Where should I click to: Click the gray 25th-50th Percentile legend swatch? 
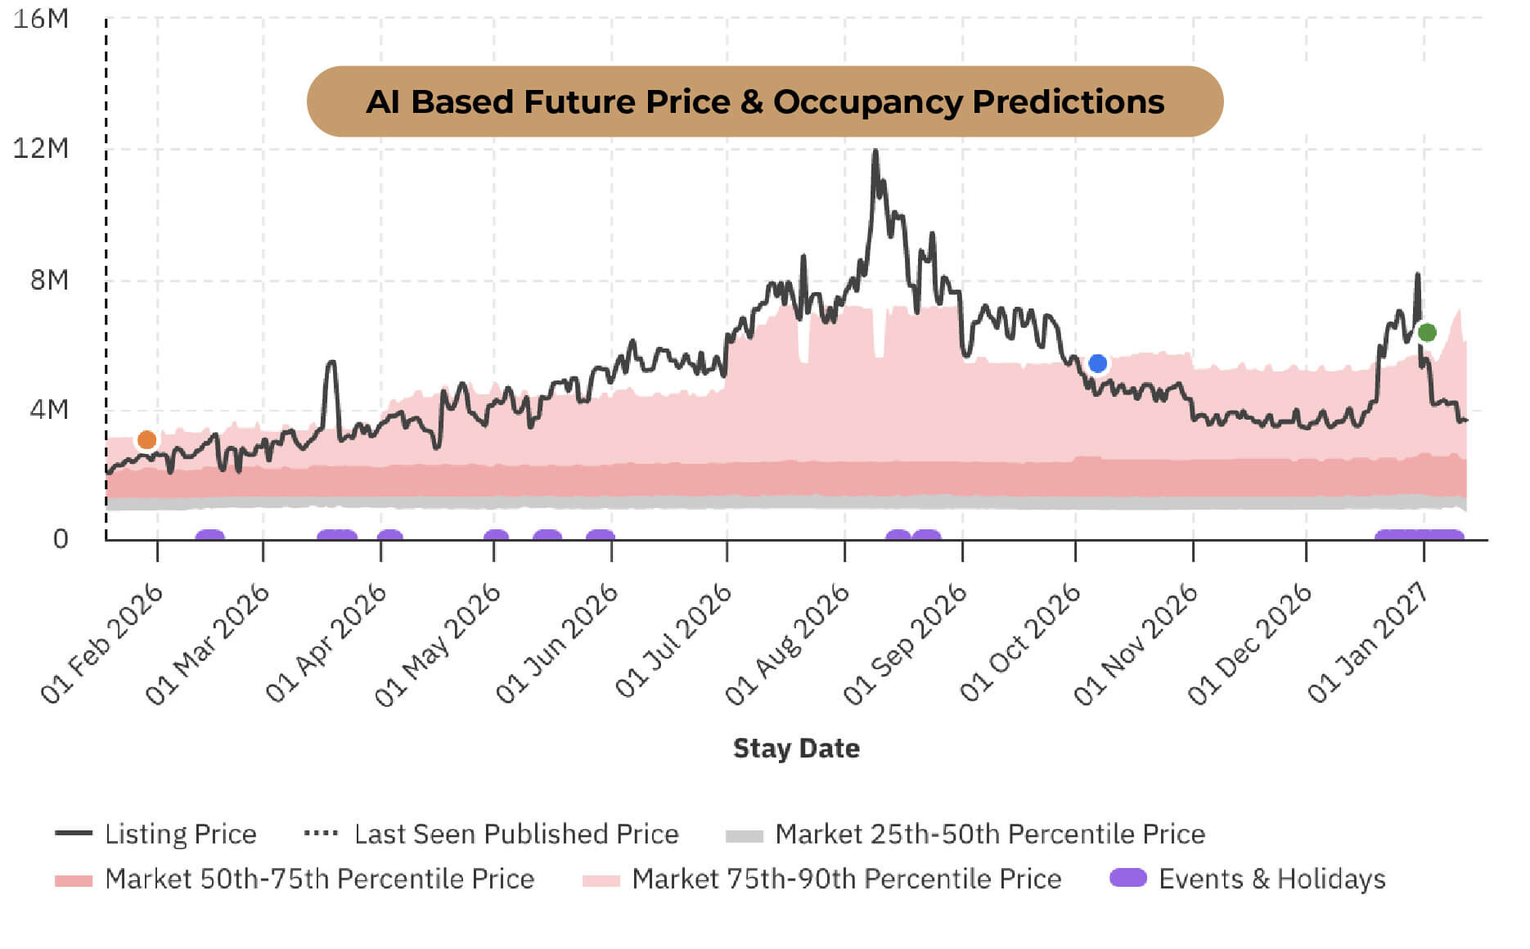click(x=744, y=835)
